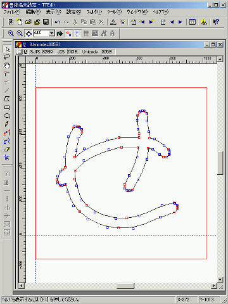Viewport: 228px width, 304px height.
Task: Save the font with floppy disk icon
Action: (46, 22)
